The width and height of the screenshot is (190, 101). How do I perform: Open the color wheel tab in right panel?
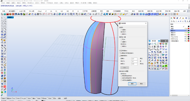click(171, 18)
